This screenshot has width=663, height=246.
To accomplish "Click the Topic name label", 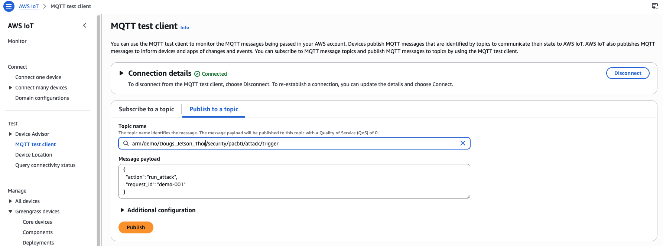I will [133, 126].
